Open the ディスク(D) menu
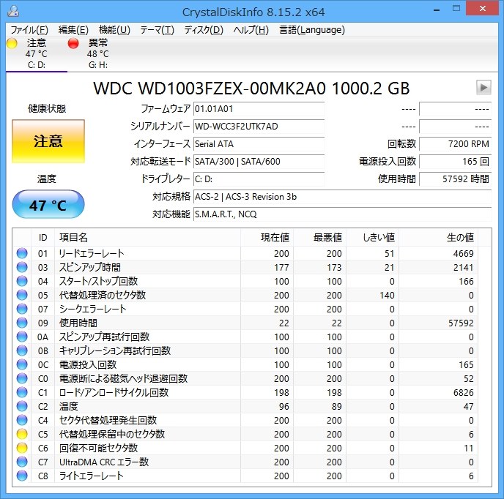504x499 pixels. [204, 30]
